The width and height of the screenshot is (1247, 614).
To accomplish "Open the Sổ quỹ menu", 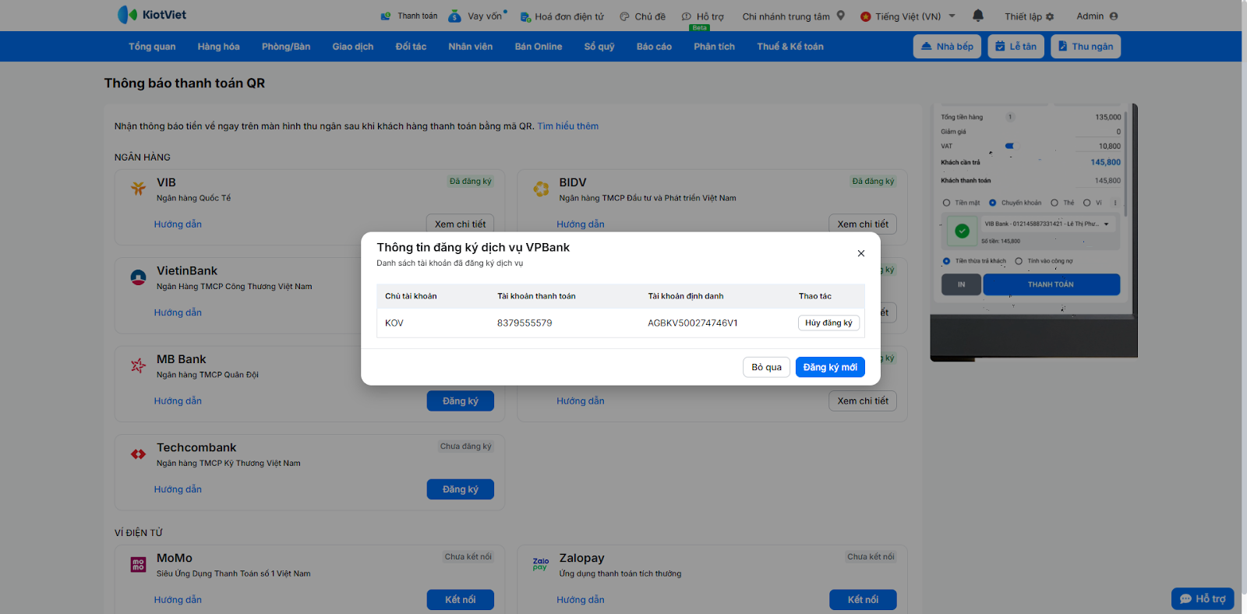I will pos(599,47).
